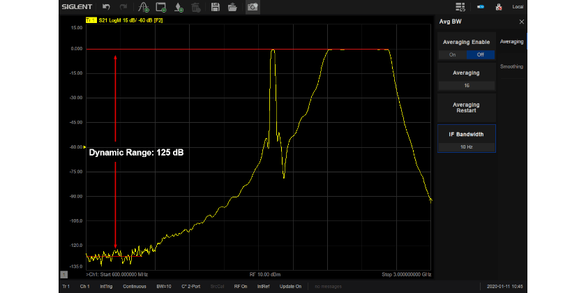Edit the Averaging count value 16
This screenshot has width=586, height=293.
467,86
